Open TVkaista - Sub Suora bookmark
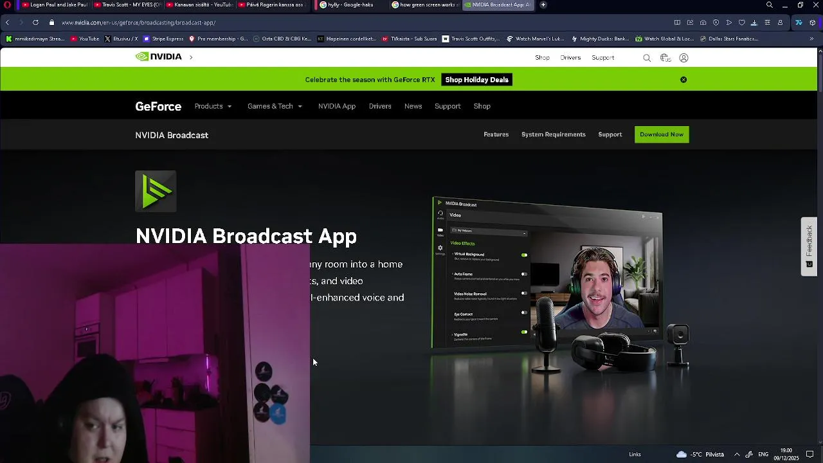Image resolution: width=823 pixels, height=463 pixels. pos(409,39)
